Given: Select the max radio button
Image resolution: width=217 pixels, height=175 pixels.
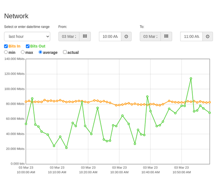Looking at the screenshot, I should point(23,52).
